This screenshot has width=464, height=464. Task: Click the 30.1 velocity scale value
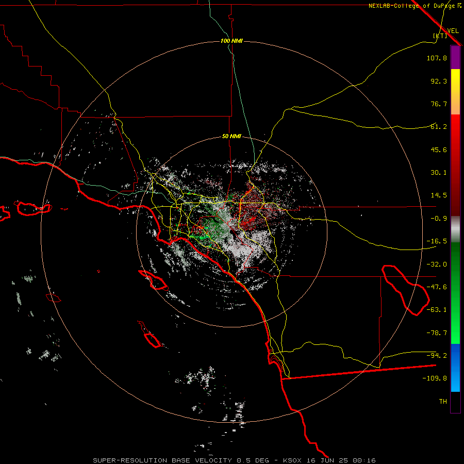point(439,173)
